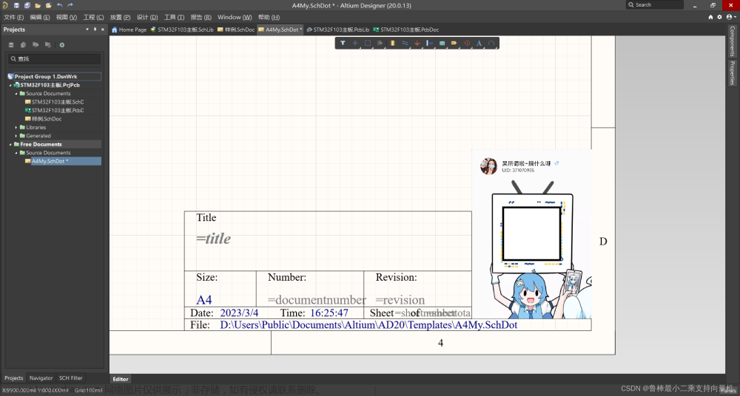Viewport: 740px width, 396px height.
Task: Switch to the Home Page tab
Action: point(129,30)
